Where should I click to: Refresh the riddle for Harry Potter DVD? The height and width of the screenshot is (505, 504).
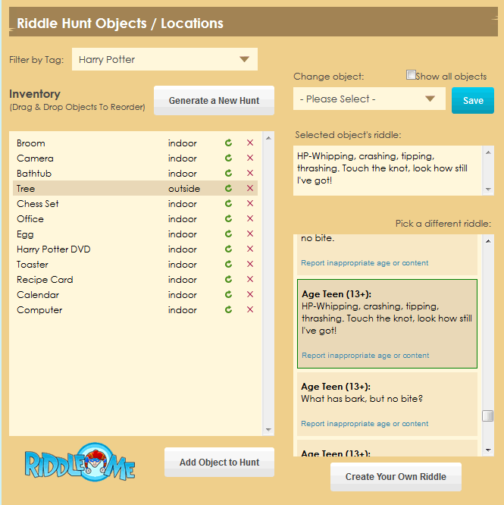click(x=228, y=249)
